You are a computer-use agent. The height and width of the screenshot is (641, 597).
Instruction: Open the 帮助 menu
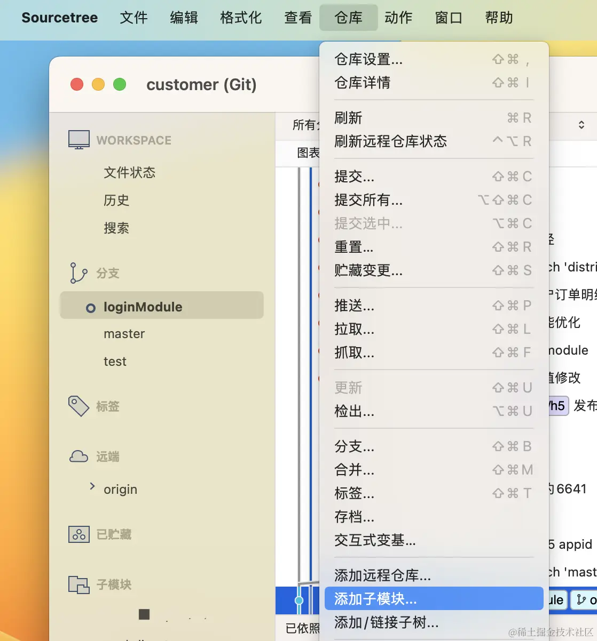tap(499, 18)
